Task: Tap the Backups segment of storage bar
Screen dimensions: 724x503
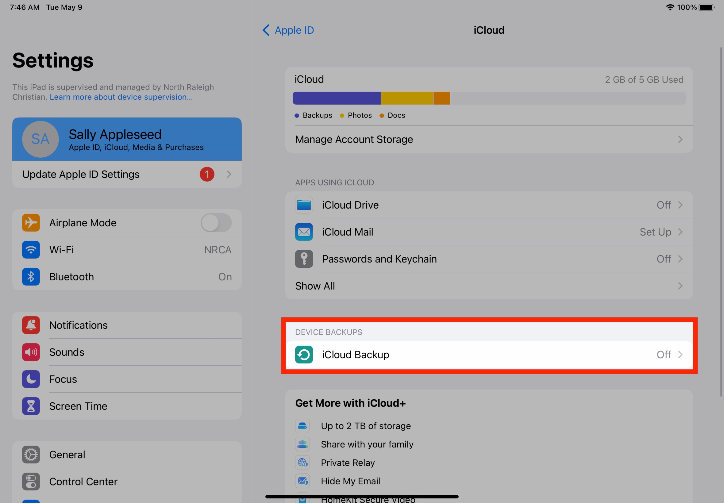Action: coord(337,98)
